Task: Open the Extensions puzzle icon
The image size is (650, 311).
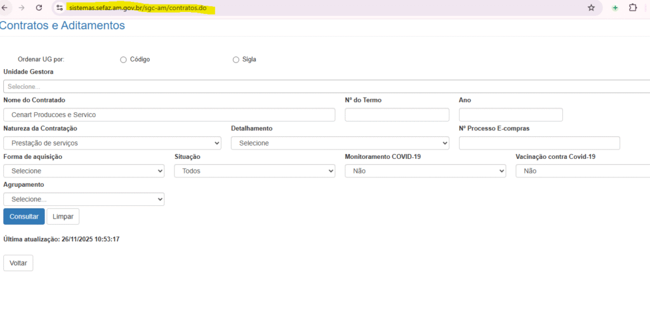Action: 633,8
